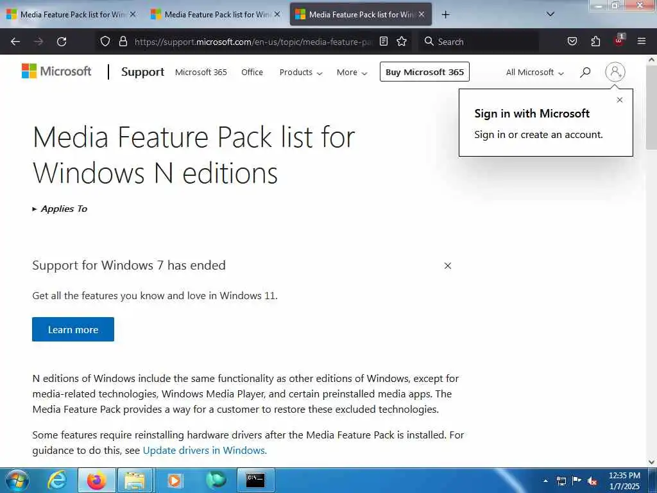This screenshot has width=657, height=493.
Task: Close the third active browser tab
Action: coord(422,14)
